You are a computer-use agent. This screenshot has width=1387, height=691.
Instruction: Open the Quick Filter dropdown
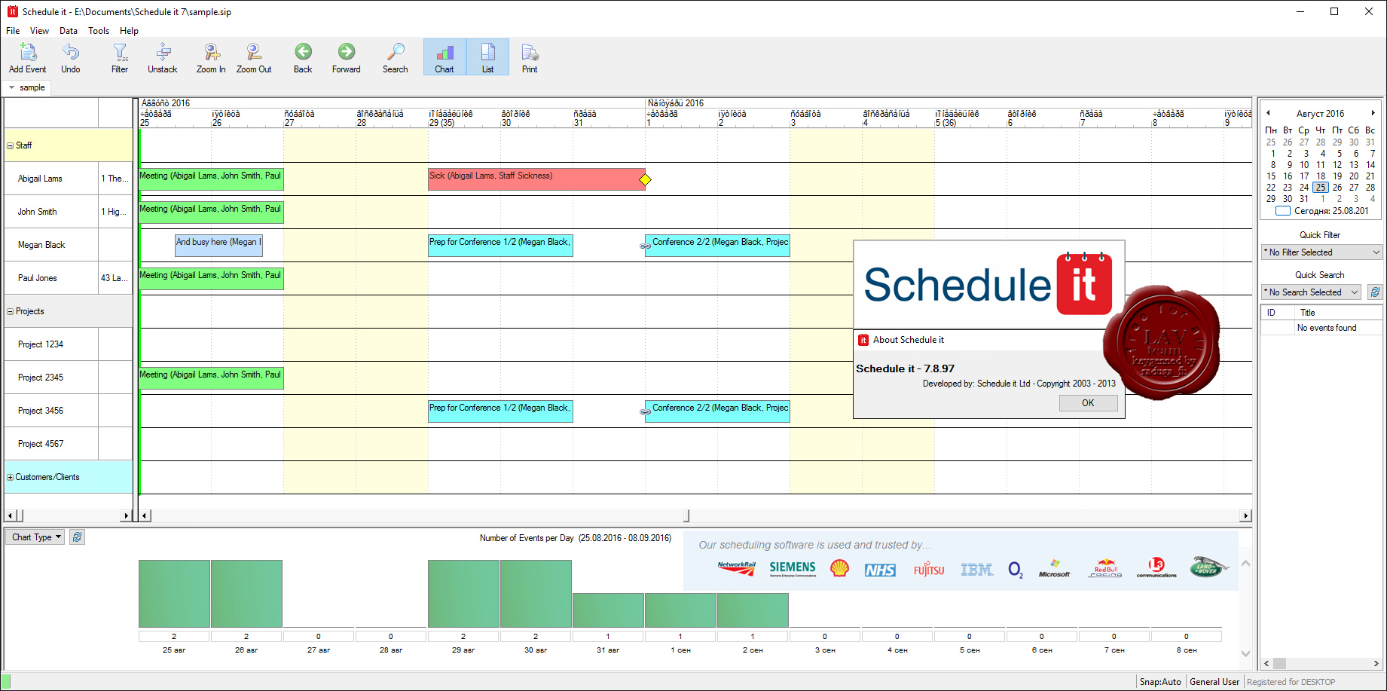click(1322, 252)
